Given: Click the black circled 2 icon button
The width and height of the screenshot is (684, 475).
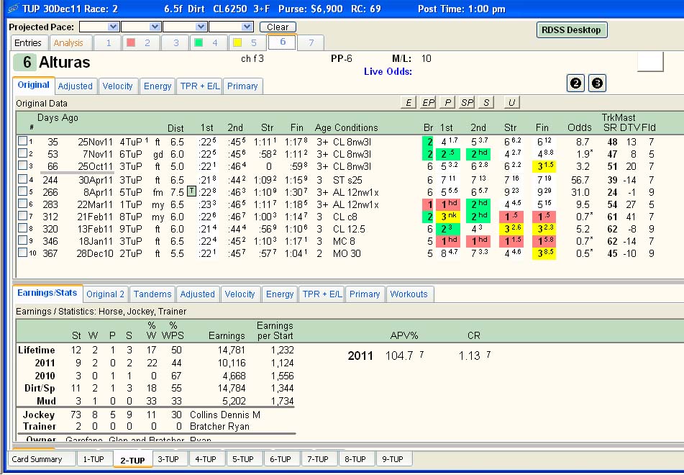Looking at the screenshot, I should 575,83.
